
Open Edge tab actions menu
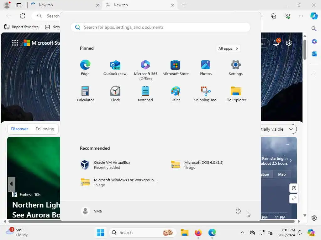coord(18,5)
